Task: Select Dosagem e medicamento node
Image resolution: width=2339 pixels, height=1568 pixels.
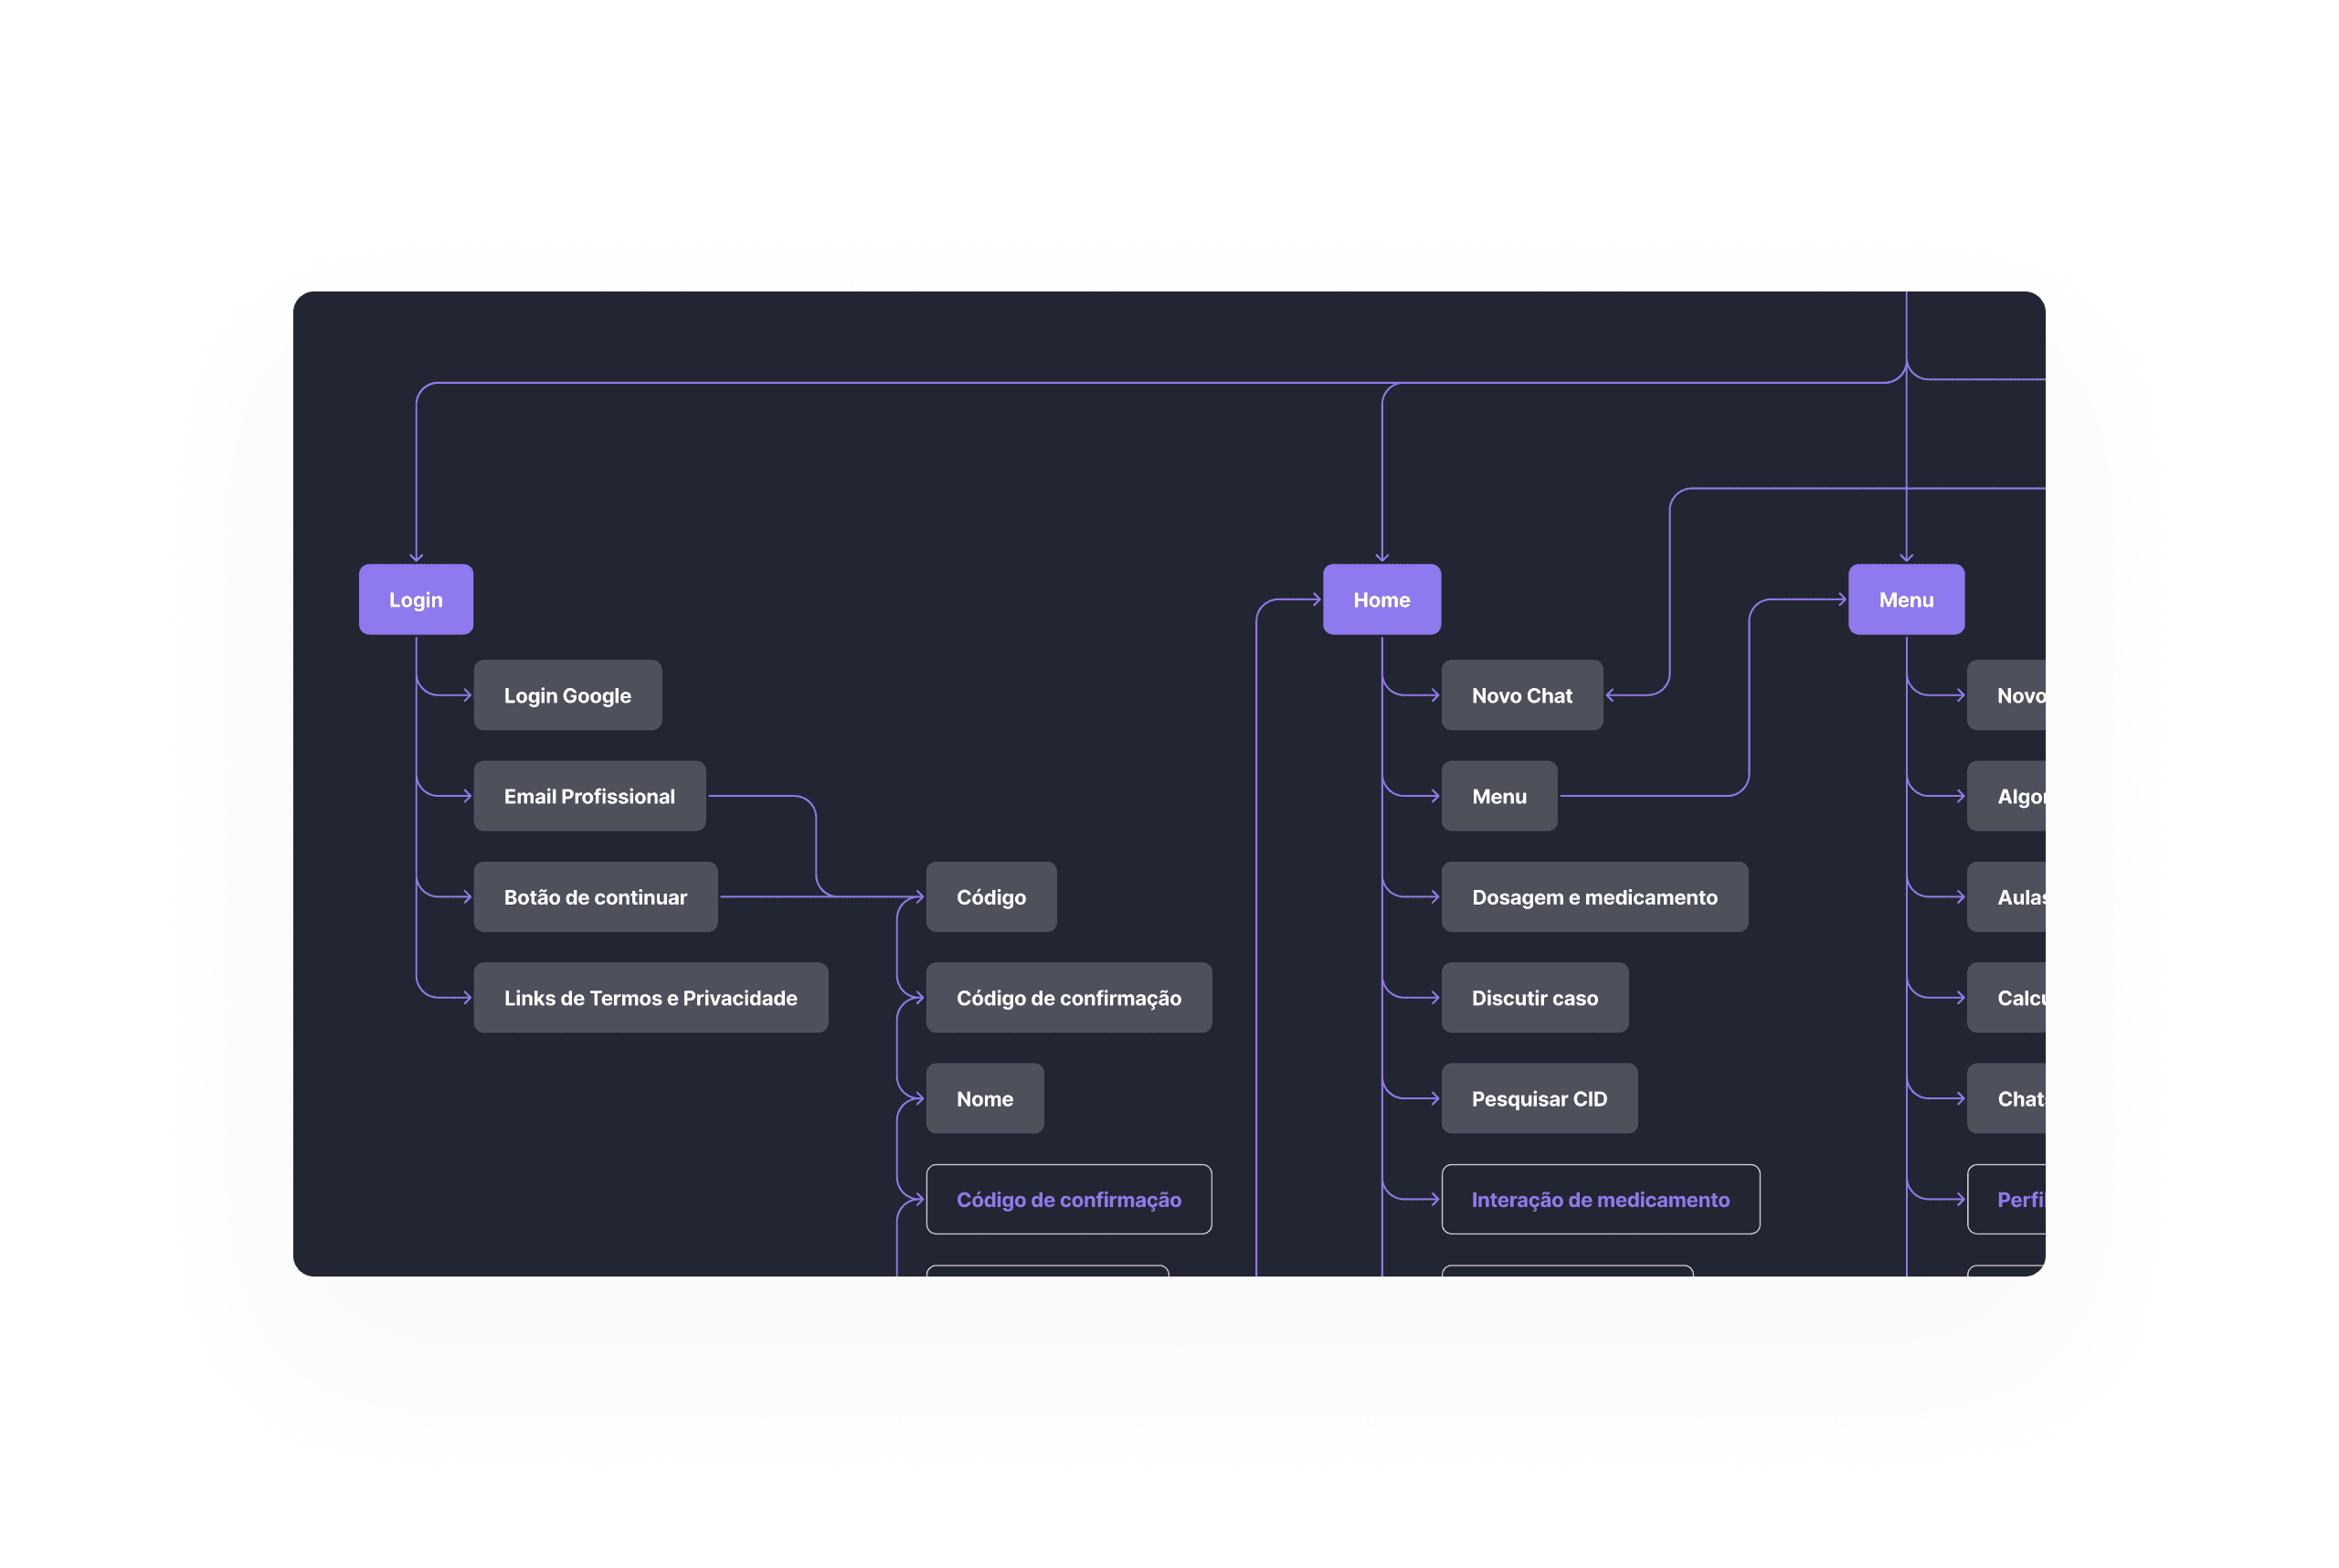Action: 1594,897
